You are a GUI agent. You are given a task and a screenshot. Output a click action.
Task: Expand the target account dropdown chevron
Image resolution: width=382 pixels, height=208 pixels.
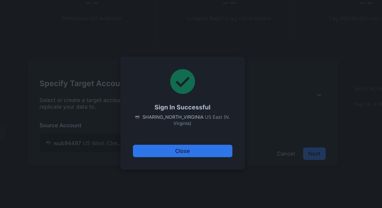point(319,95)
